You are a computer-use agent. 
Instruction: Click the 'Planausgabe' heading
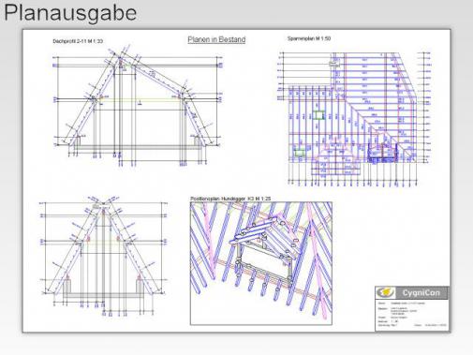tap(70, 13)
